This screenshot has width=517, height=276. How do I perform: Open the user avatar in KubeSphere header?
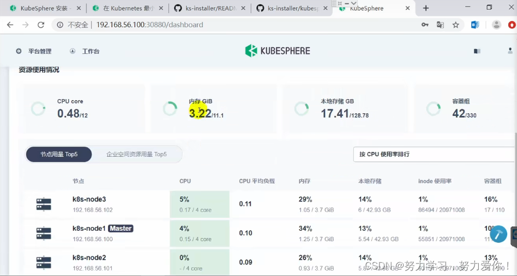tap(510, 51)
